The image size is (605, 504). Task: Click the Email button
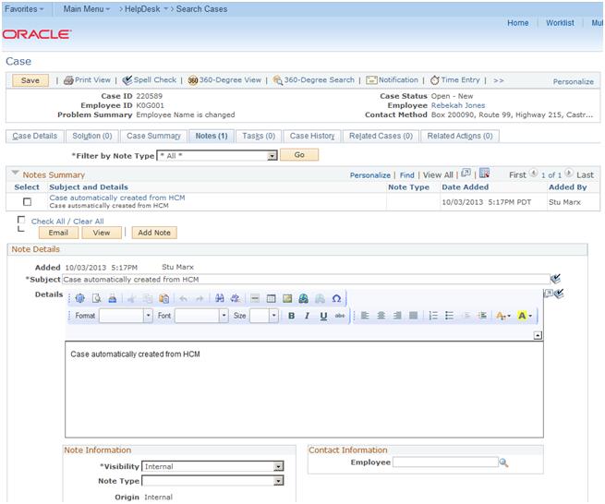point(58,233)
